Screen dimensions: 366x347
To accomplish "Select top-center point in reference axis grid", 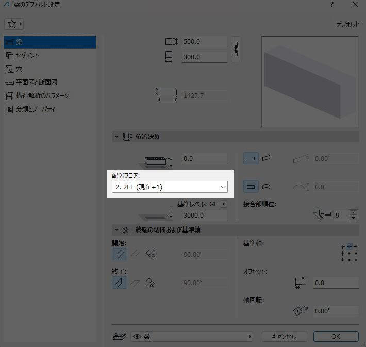I will point(350,246).
